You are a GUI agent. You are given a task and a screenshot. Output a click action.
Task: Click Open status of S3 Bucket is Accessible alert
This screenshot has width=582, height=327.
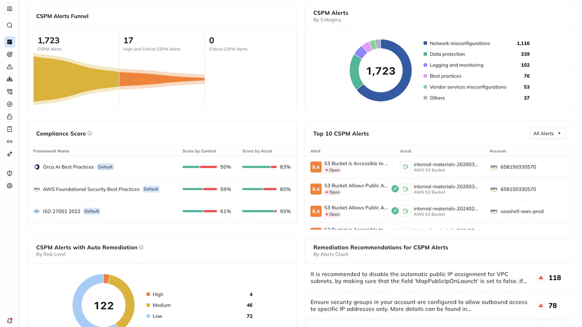[332, 170]
